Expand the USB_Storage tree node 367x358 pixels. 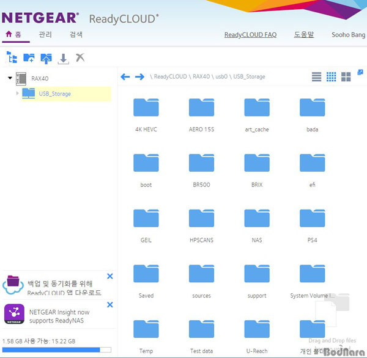point(17,93)
